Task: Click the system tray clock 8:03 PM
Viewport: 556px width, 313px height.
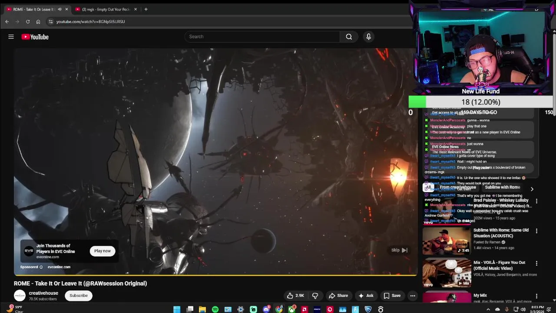Action: click(537, 310)
